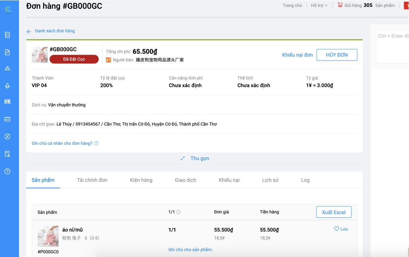
Task: Click the help question mark sidebar icon
Action: pyautogui.click(x=7, y=171)
